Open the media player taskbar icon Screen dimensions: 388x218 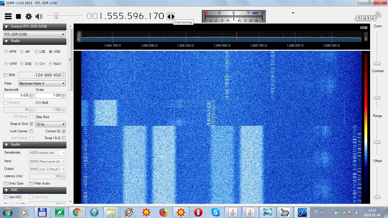pos(25,212)
